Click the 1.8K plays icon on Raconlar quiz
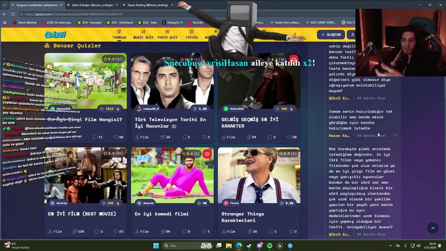 [195, 109]
